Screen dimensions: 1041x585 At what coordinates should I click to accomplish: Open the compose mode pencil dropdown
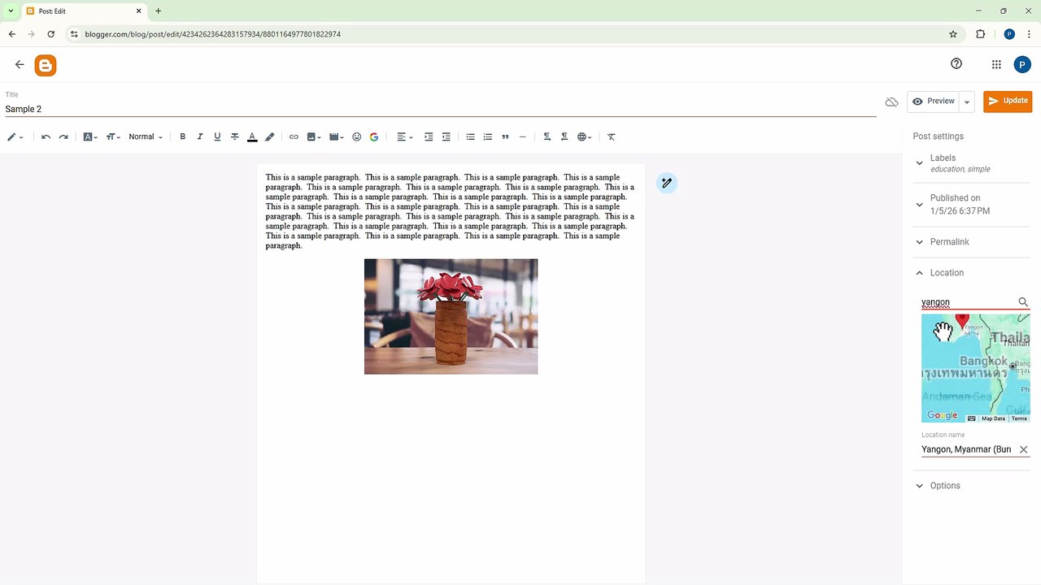point(15,137)
